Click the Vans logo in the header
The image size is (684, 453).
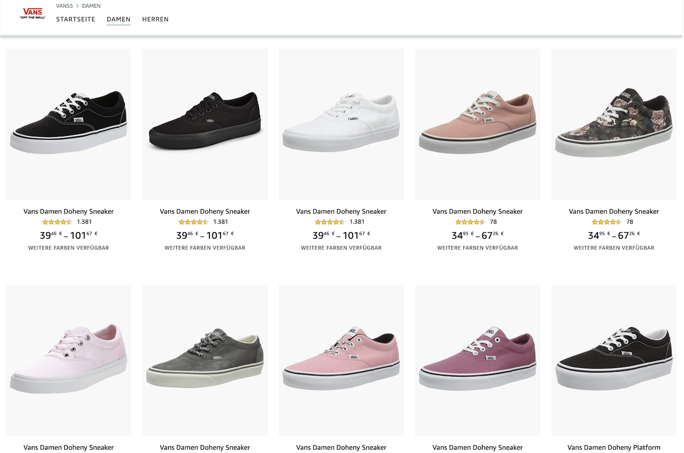[x=32, y=13]
